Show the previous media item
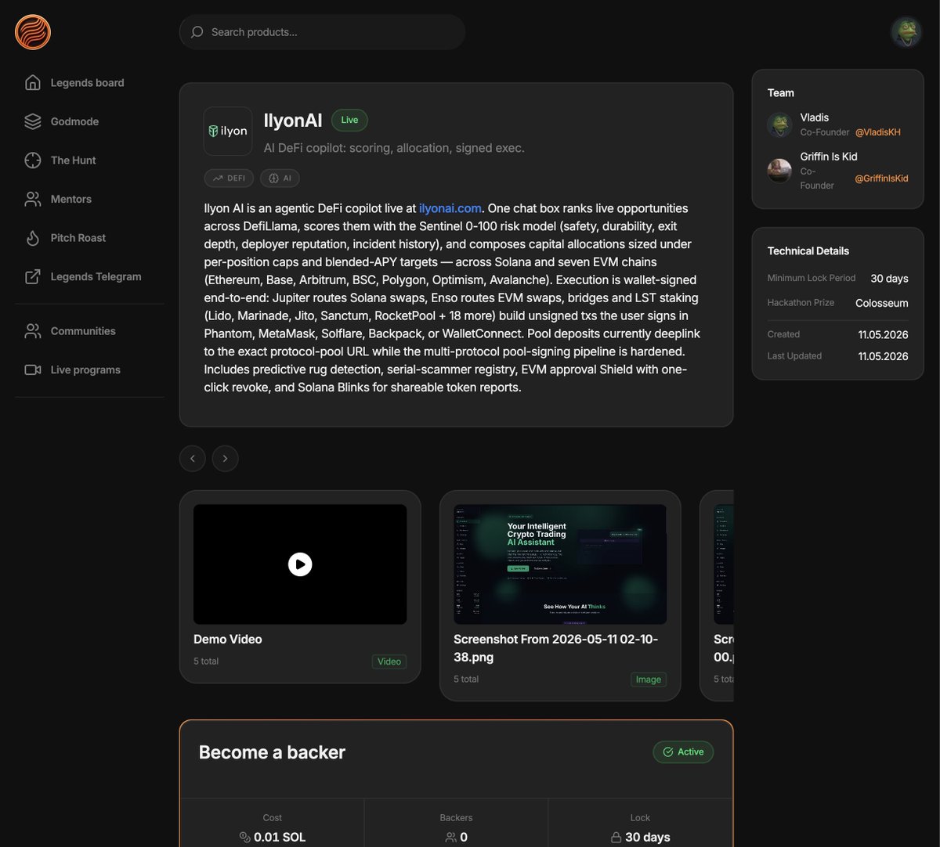Image resolution: width=940 pixels, height=847 pixels. (193, 459)
